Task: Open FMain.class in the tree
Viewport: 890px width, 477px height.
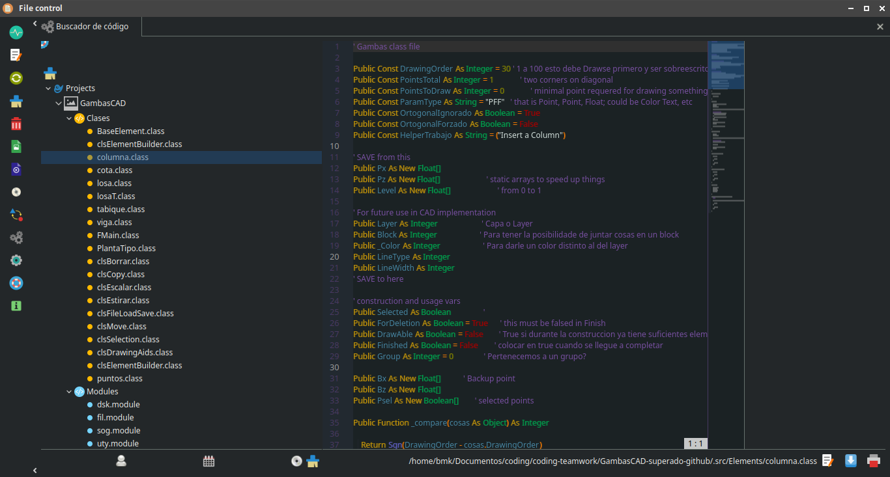Action: coord(118,236)
